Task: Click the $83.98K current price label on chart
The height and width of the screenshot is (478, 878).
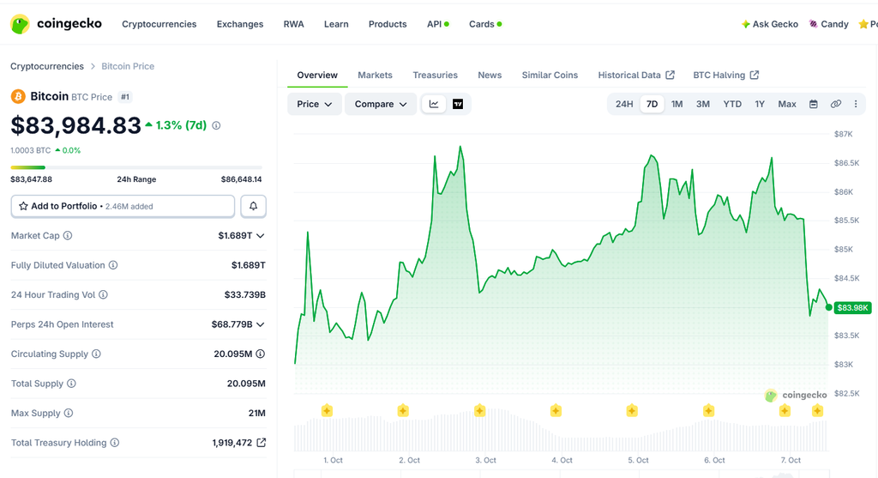Action: [852, 307]
